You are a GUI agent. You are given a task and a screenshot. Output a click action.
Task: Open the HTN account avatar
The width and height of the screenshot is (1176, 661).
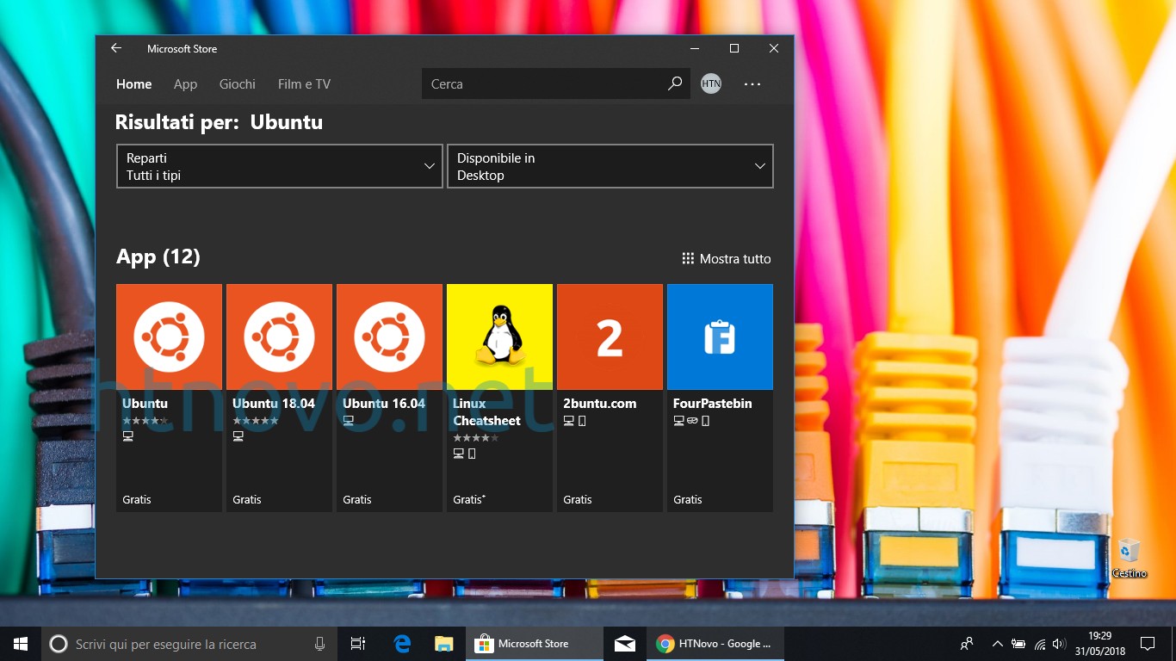point(711,83)
